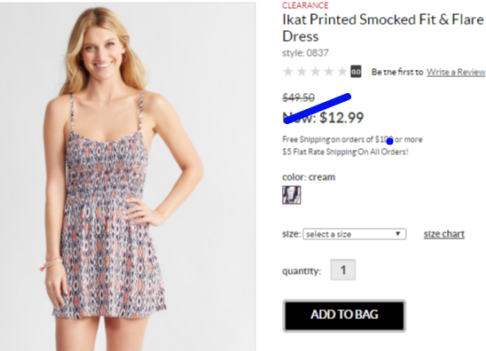Click the $5 Flat Rate Shipping text
The width and height of the screenshot is (486, 351).
click(345, 152)
